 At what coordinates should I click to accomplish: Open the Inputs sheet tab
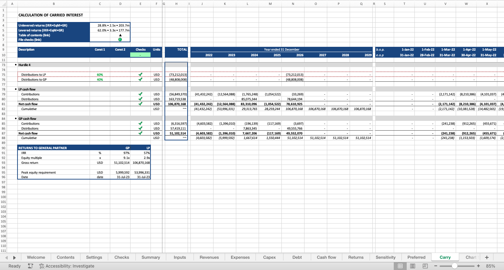[x=180, y=257]
